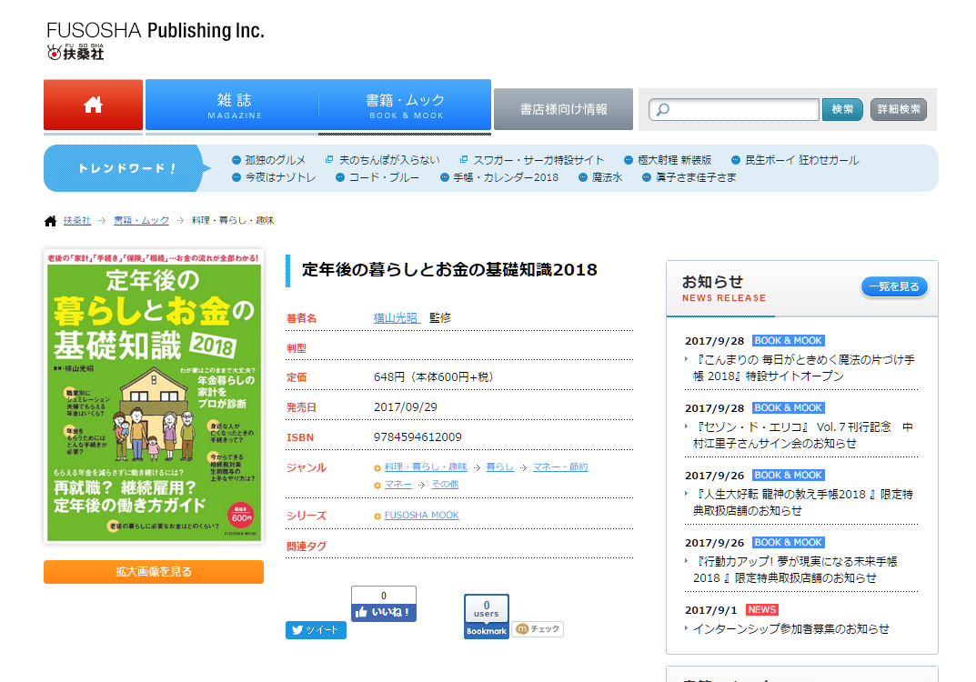The height and width of the screenshot is (682, 976).
Task: Click BOOK & MOOK tag dated 2017/9/28 first
Action: pos(789,340)
